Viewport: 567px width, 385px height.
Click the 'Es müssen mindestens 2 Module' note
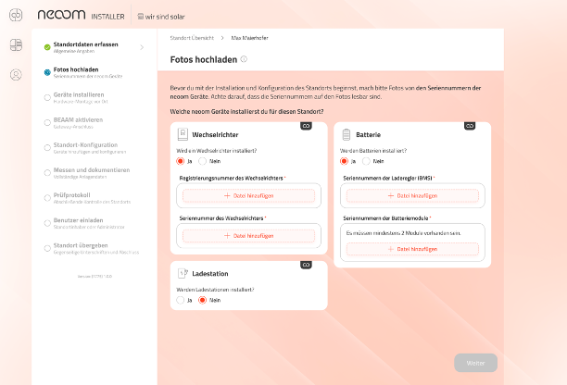(x=403, y=233)
